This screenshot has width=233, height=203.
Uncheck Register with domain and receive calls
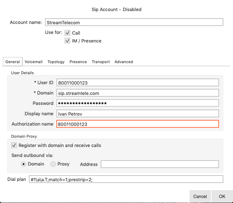14,145
